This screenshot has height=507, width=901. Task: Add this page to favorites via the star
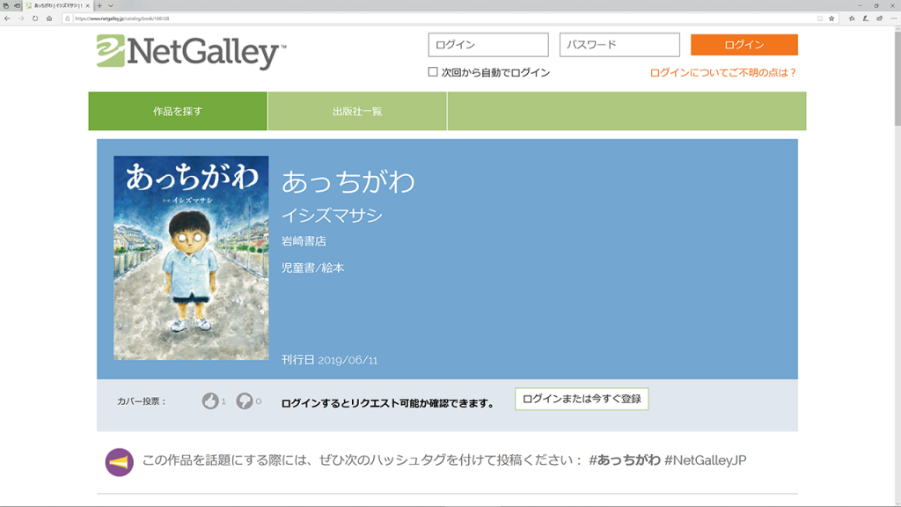[831, 18]
